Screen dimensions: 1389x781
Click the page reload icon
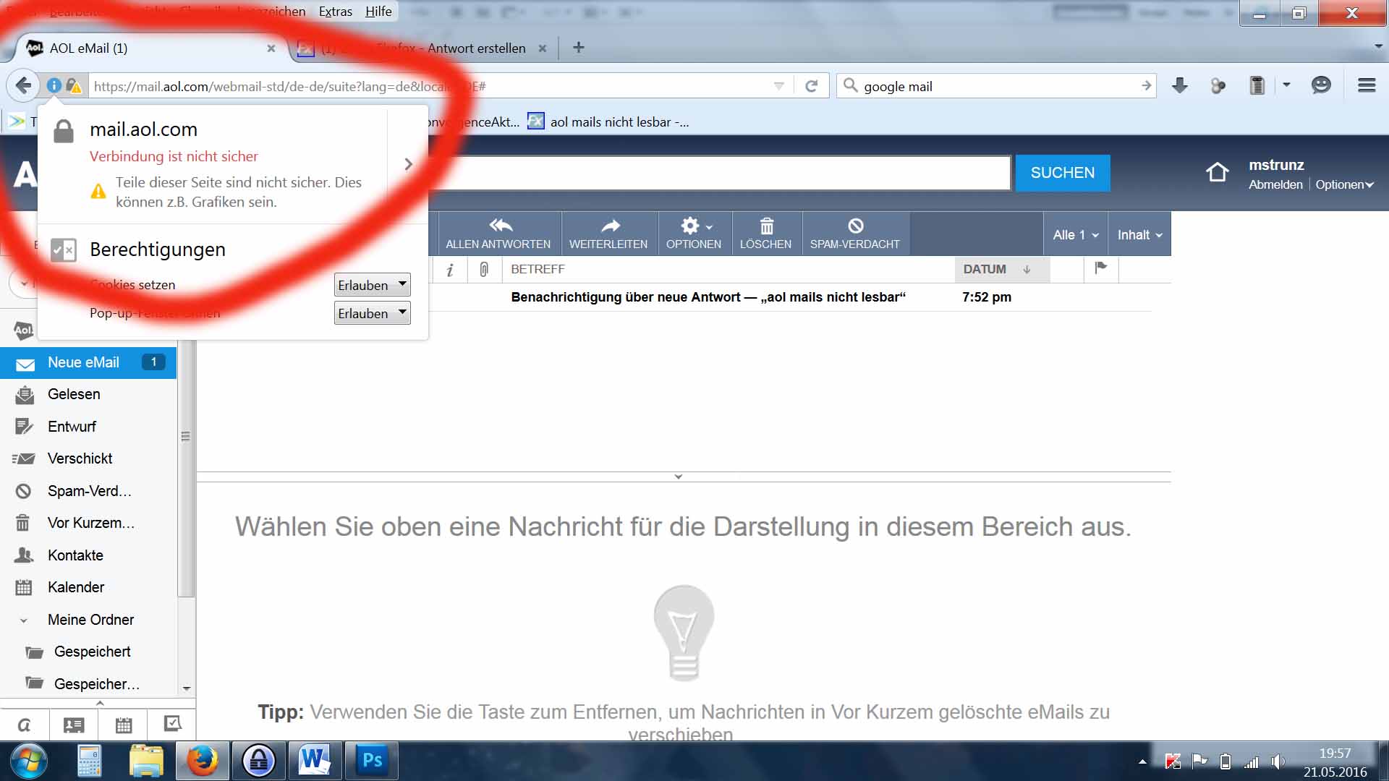pos(812,86)
